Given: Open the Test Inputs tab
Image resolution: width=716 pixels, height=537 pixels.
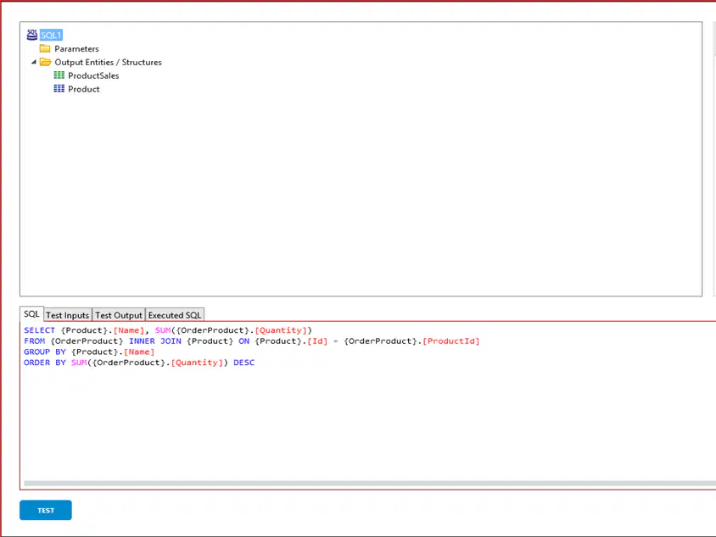Looking at the screenshot, I should point(68,315).
